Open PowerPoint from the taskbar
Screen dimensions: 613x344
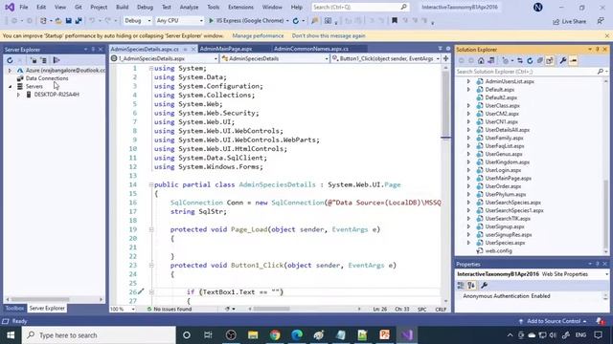pos(385,335)
